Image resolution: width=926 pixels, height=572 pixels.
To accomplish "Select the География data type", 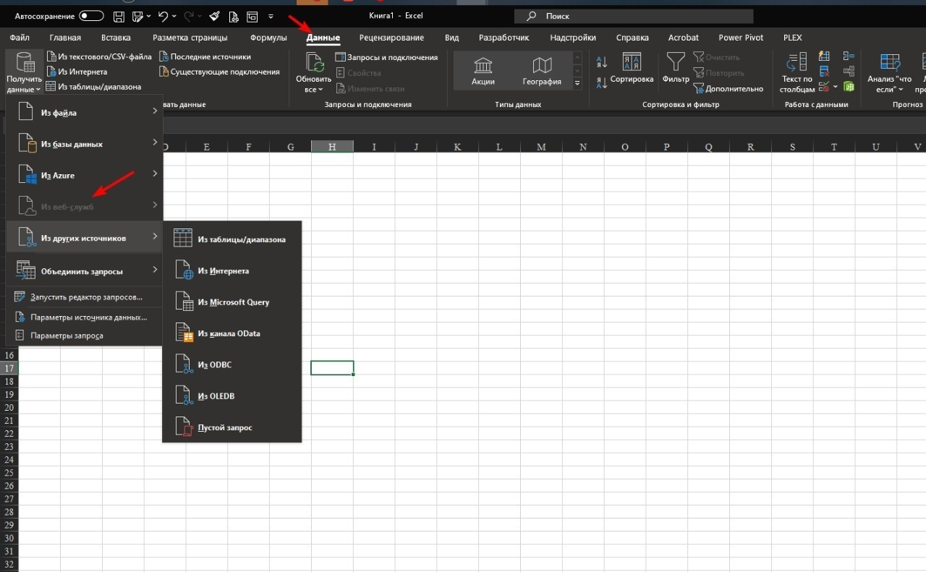I will coord(542,72).
